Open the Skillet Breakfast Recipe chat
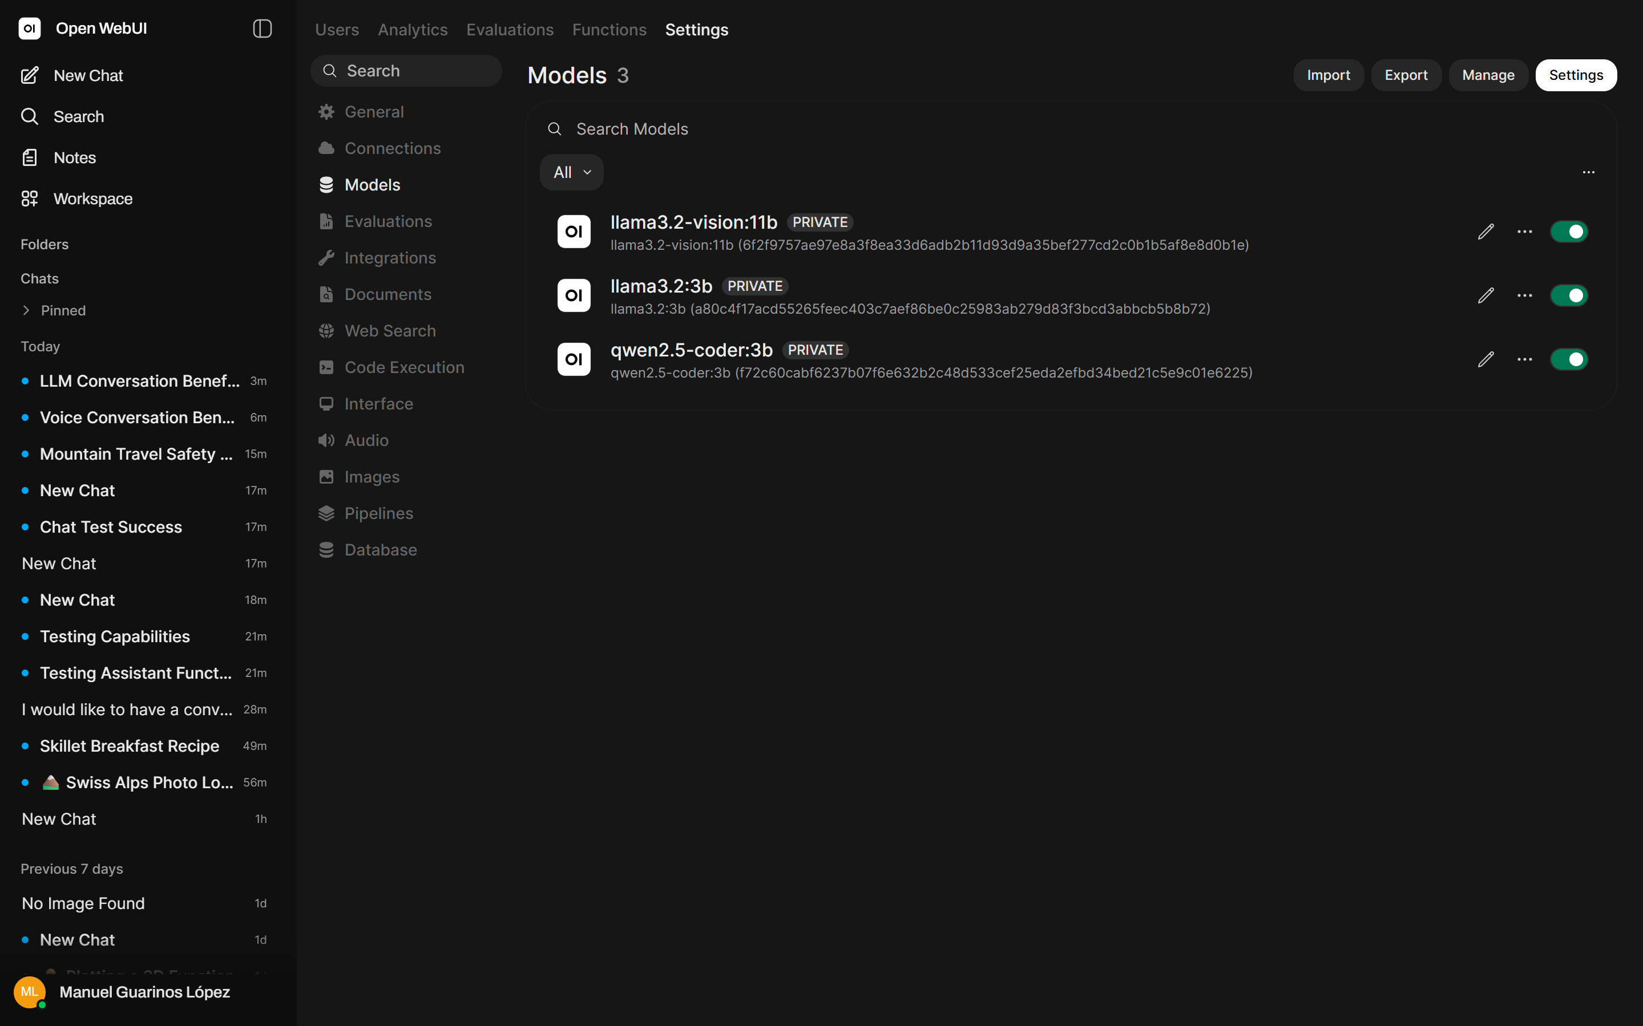 (x=129, y=746)
